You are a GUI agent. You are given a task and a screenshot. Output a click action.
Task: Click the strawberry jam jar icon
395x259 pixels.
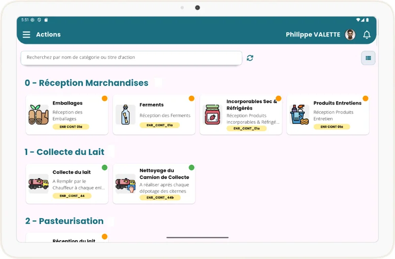coord(212,115)
